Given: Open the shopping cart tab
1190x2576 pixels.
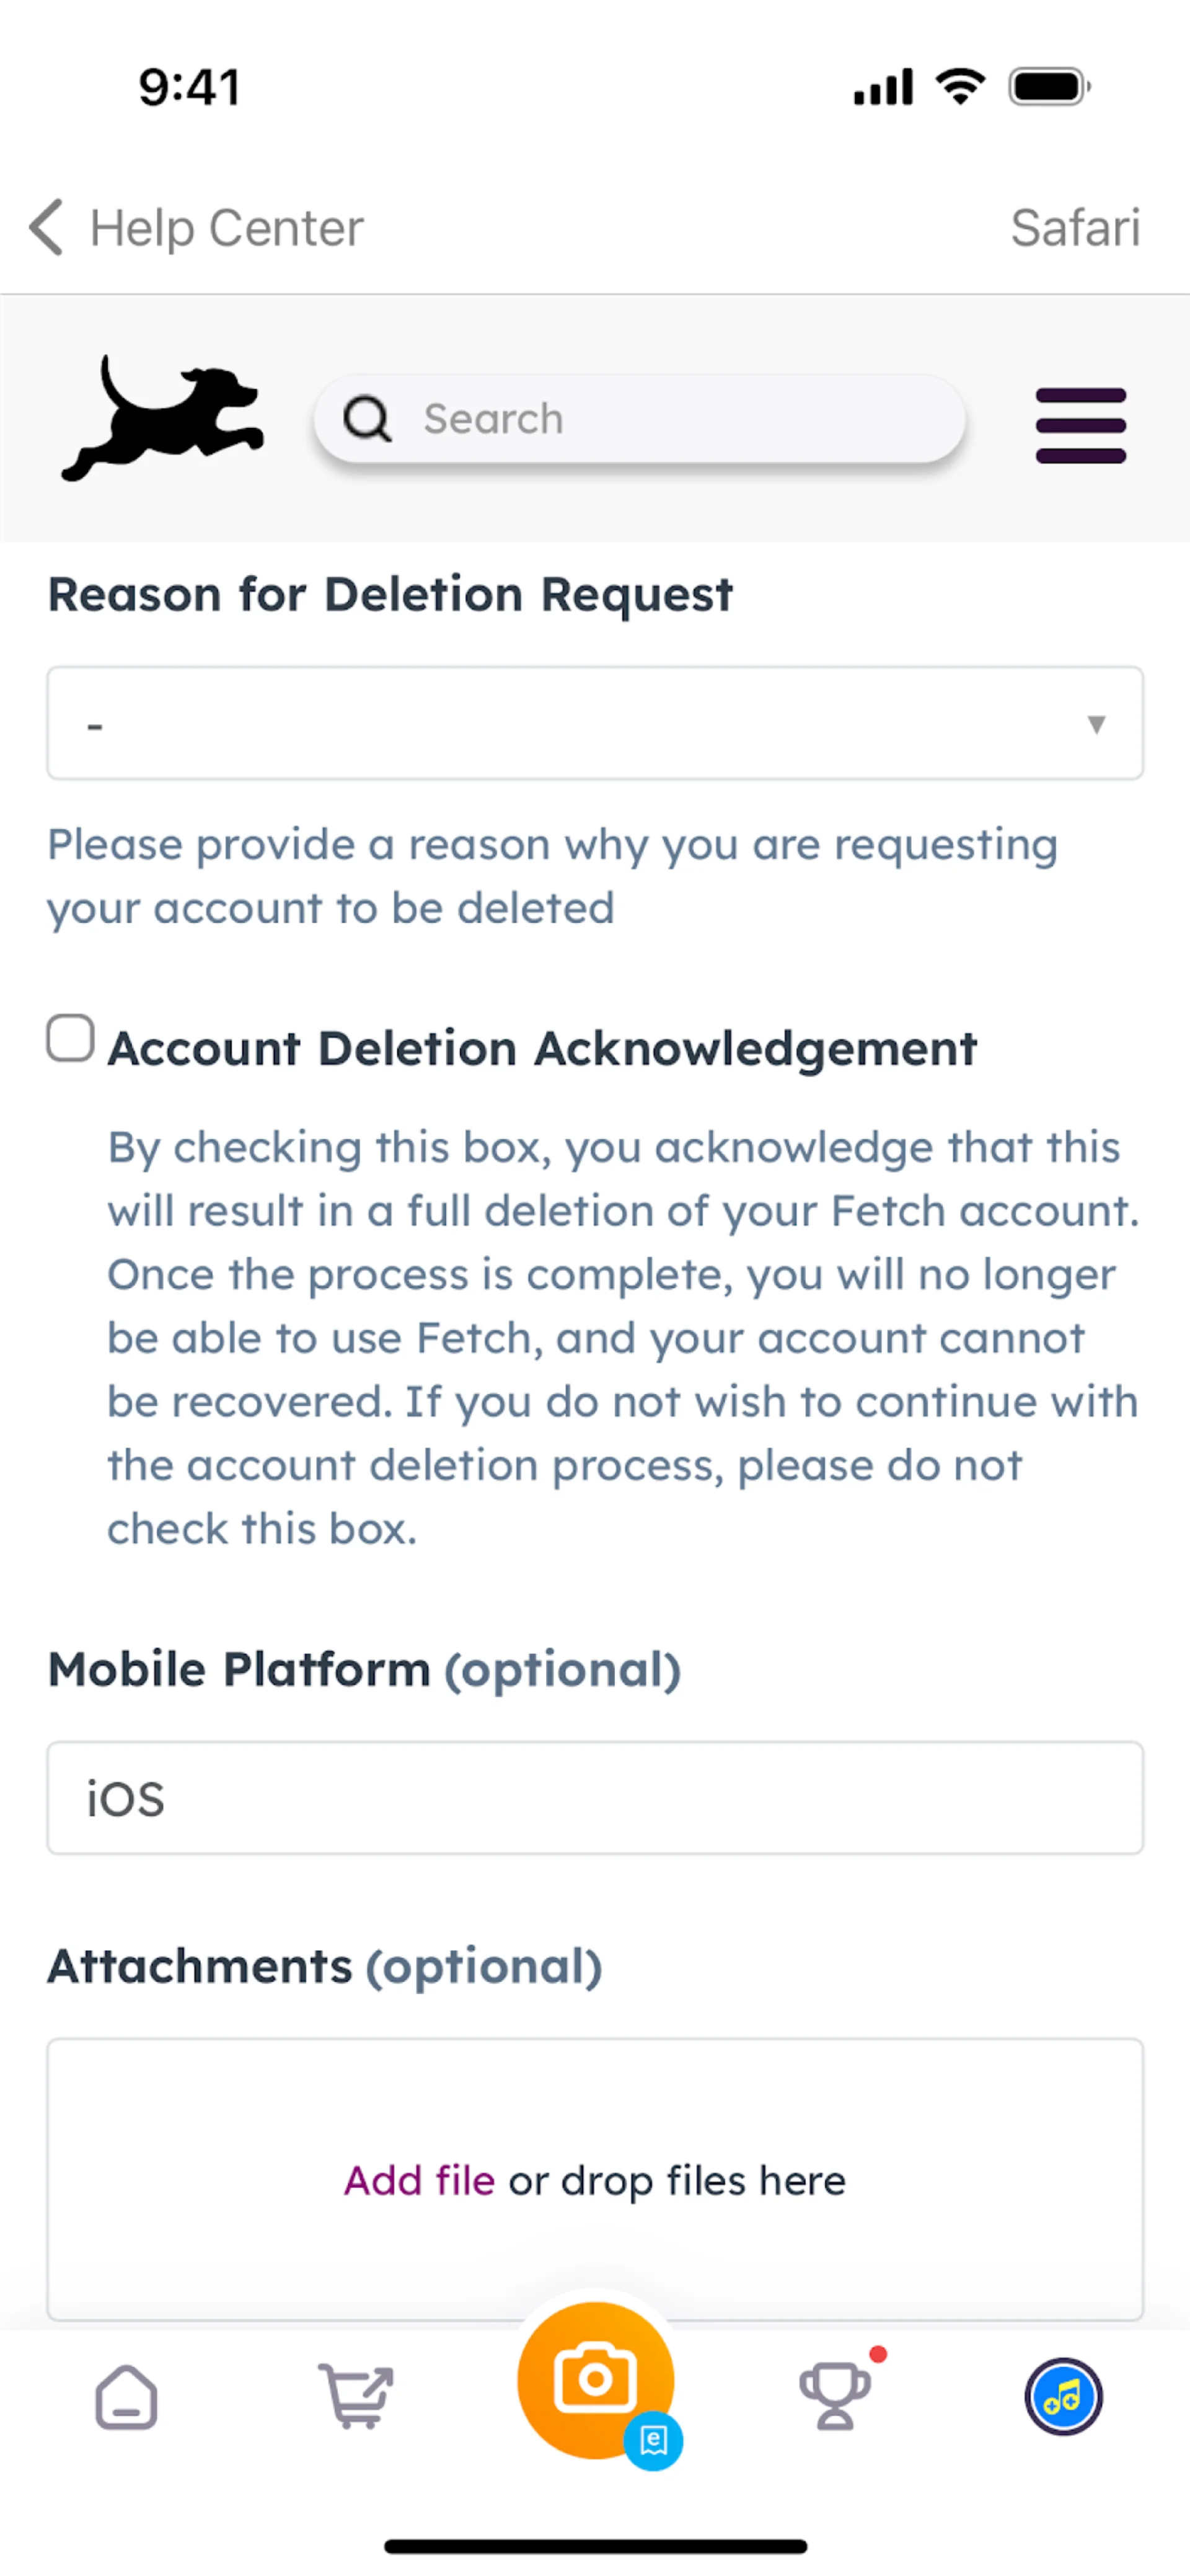Looking at the screenshot, I should click(x=356, y=2396).
